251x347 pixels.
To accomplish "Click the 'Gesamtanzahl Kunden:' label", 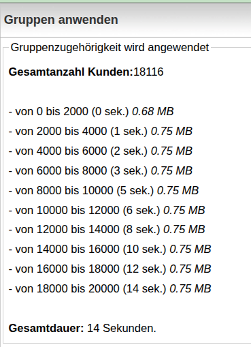I will tap(71, 72).
